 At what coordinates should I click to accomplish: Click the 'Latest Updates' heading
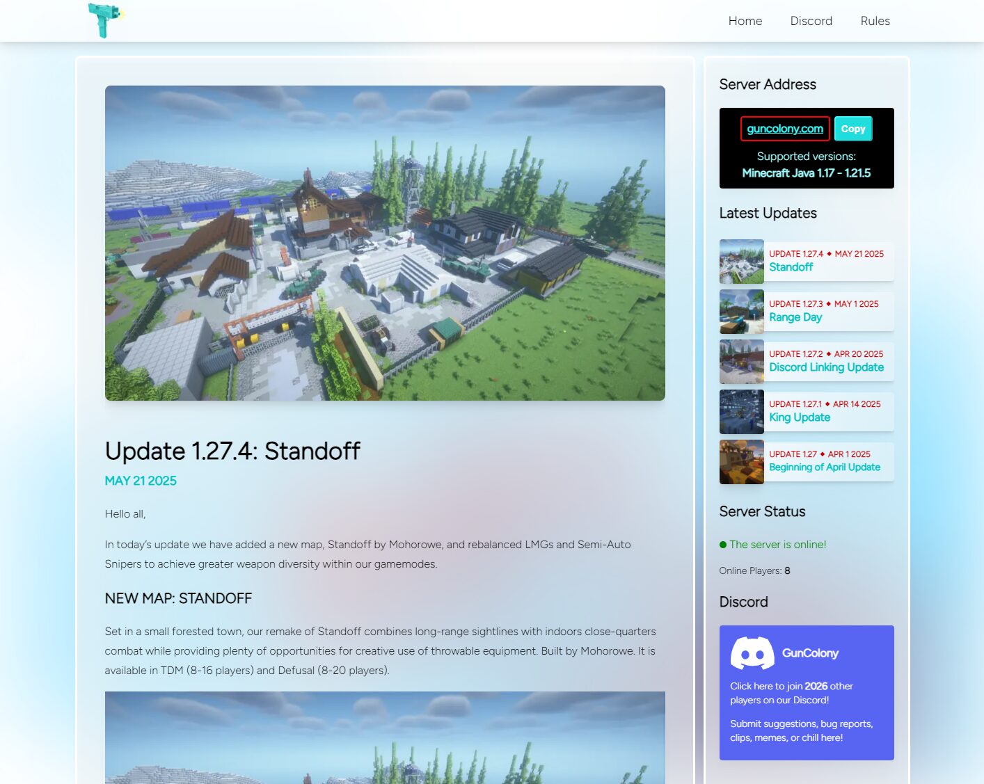tap(768, 213)
